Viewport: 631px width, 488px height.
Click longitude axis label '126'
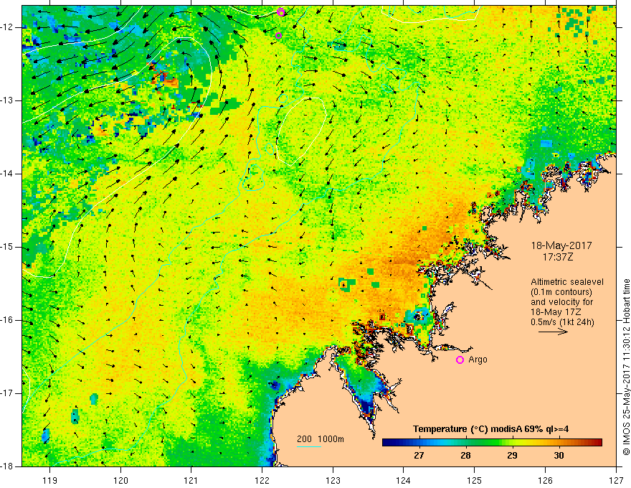pos(545,480)
